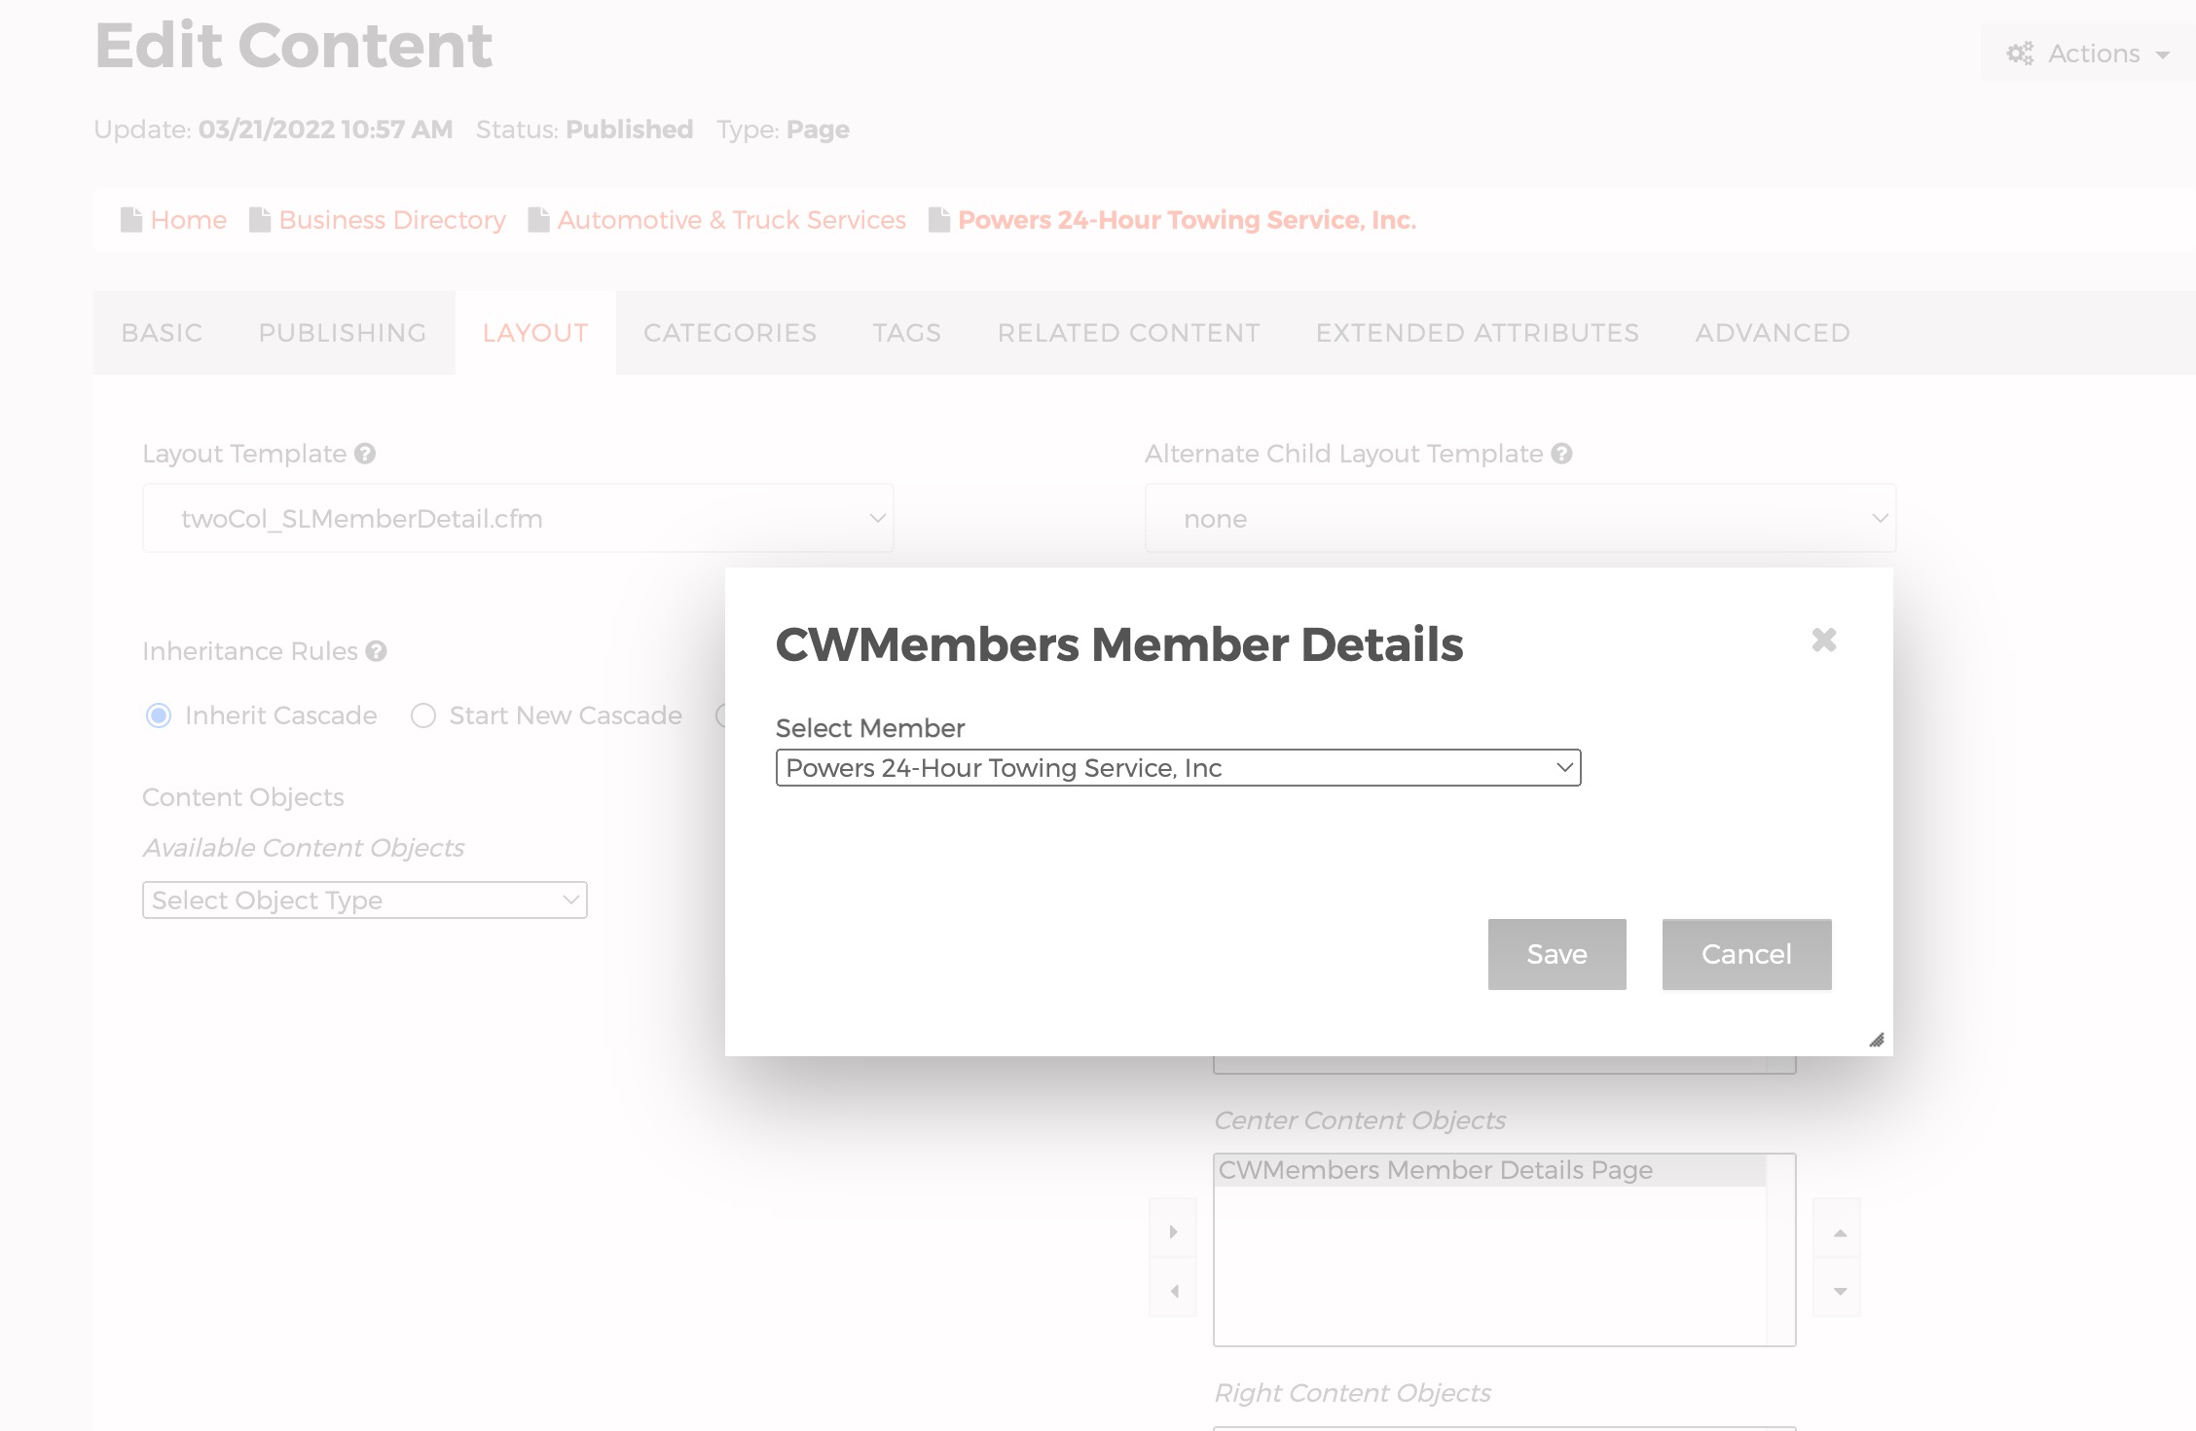The image size is (2196, 1431).
Task: Move content object up arrow
Action: 1839,1232
